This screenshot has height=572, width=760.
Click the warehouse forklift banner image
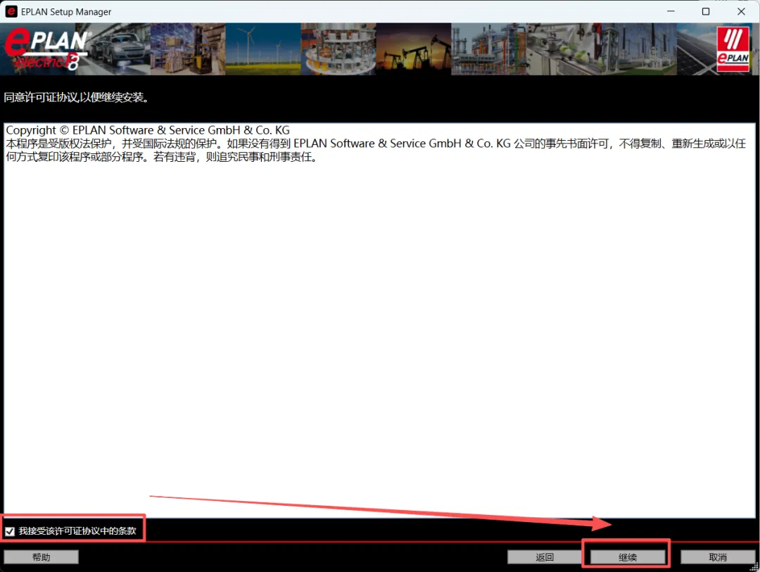coord(188,49)
